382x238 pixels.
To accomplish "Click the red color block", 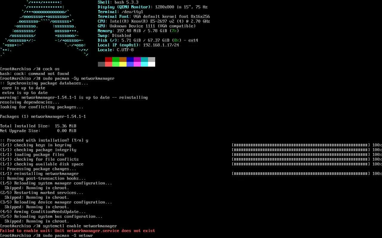I will click(x=109, y=59).
